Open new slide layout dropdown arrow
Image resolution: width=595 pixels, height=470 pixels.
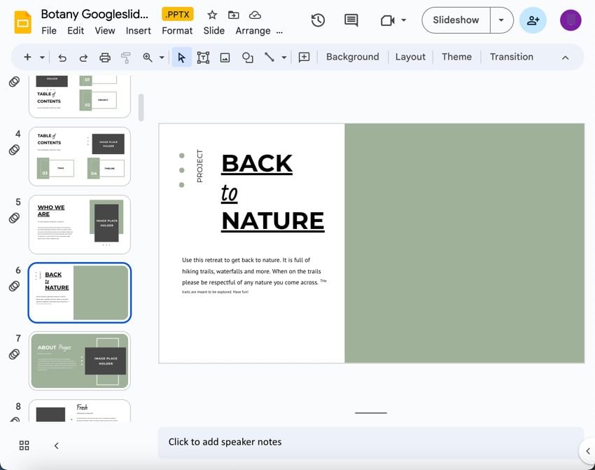(42, 57)
